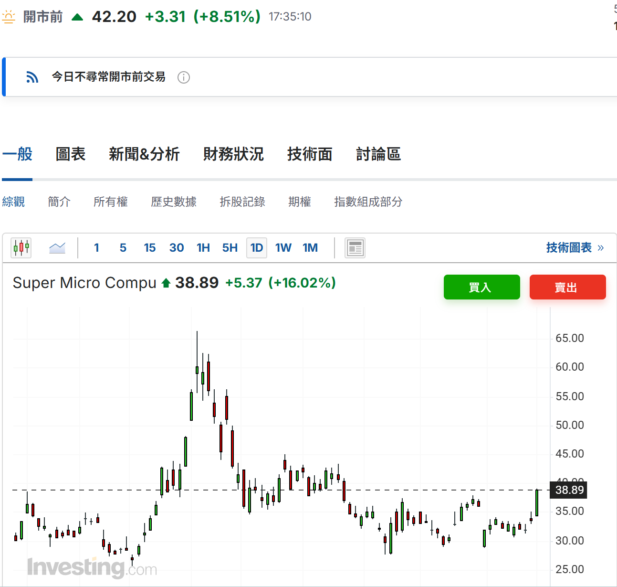
Task: Select the 1D chart interval
Action: tap(257, 248)
